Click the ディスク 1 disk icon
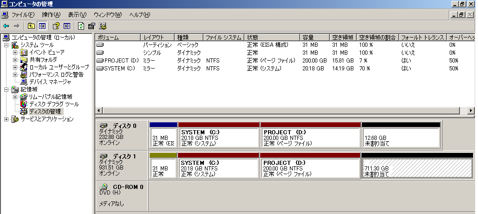 [104, 156]
